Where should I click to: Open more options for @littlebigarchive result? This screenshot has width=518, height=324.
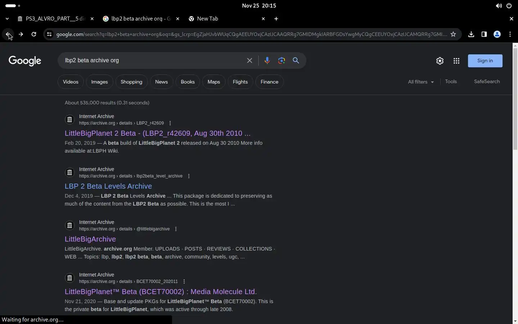point(176,229)
